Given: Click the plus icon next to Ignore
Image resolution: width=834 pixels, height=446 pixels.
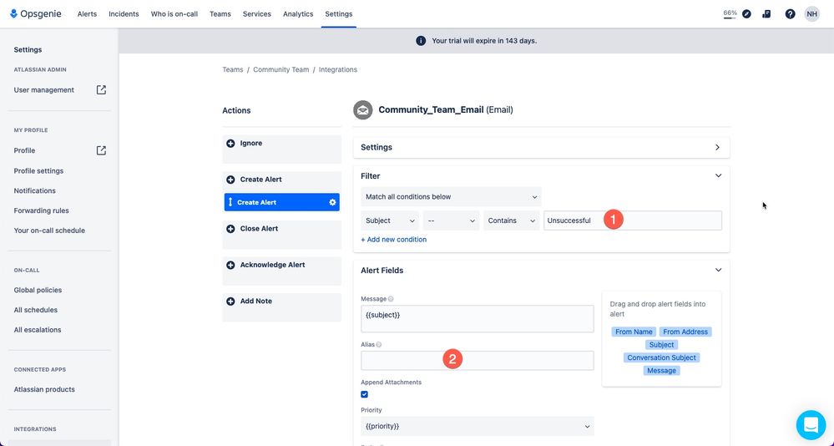Looking at the screenshot, I should (x=230, y=143).
